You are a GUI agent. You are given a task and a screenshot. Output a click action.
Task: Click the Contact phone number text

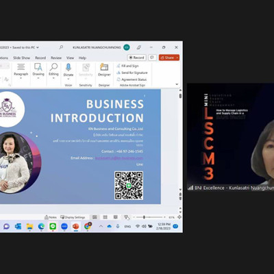pos(122,151)
